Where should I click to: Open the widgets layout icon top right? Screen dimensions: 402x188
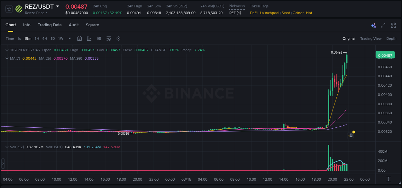393,25
